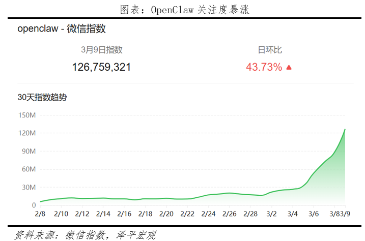
Task: Select the 日环比 label
Action: pos(270,50)
